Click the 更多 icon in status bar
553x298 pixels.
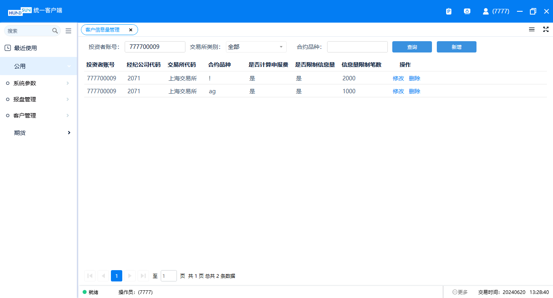455,292
